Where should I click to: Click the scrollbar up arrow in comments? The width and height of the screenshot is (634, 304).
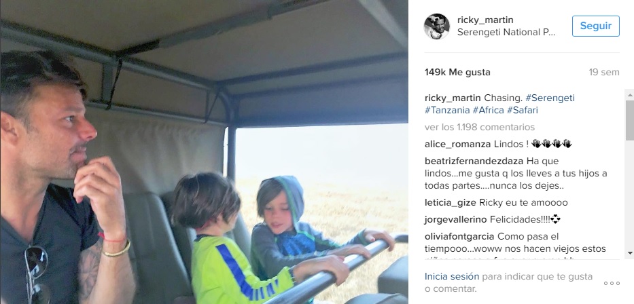(x=630, y=95)
